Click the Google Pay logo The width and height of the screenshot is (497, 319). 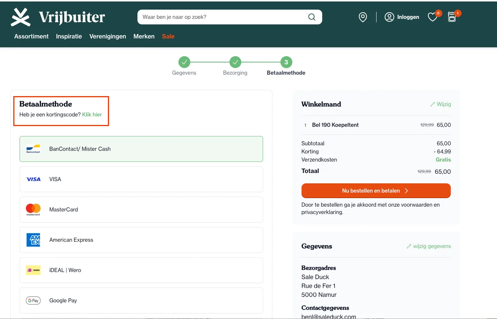(x=33, y=301)
